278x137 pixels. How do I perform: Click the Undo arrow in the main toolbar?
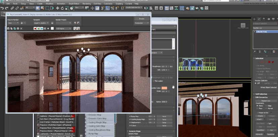coord(3,8)
